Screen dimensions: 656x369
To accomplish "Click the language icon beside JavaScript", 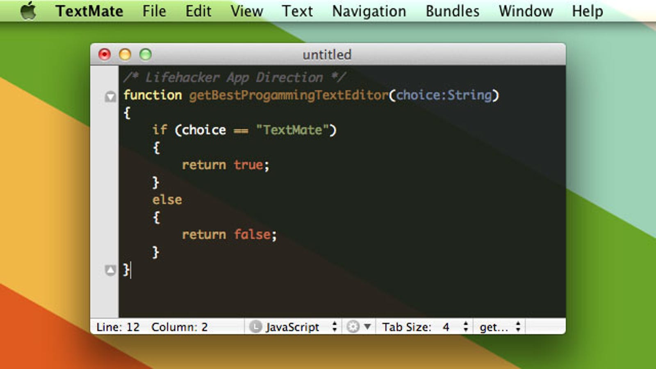I will tap(255, 327).
